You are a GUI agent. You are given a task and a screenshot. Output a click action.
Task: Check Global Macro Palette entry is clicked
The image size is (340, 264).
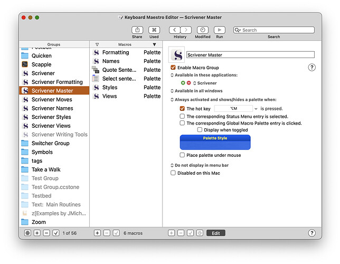click(182, 123)
